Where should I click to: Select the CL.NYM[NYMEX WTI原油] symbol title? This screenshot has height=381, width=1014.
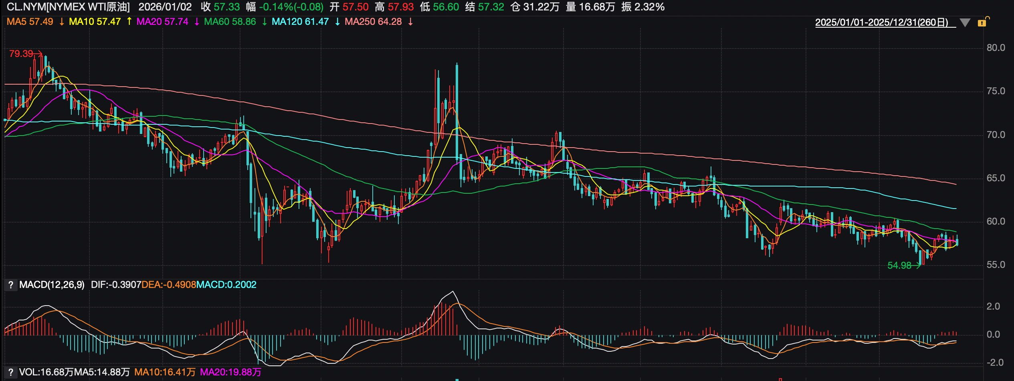pos(68,7)
